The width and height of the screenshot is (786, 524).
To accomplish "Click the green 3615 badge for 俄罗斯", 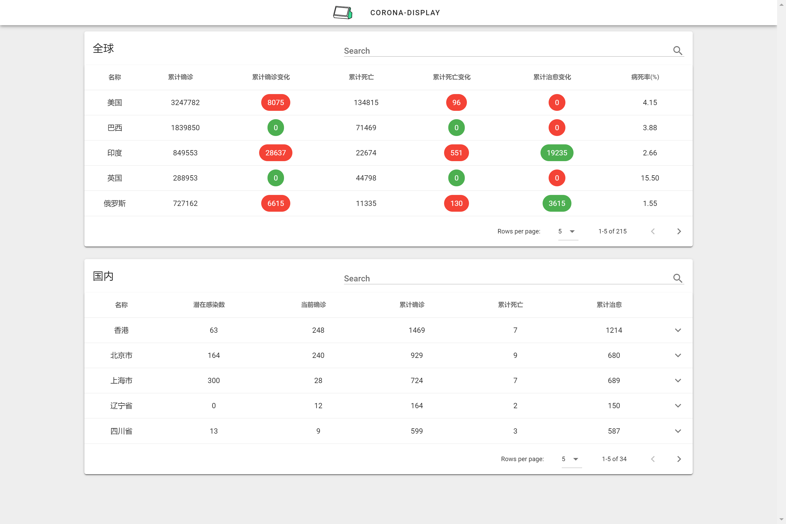I will coord(557,203).
